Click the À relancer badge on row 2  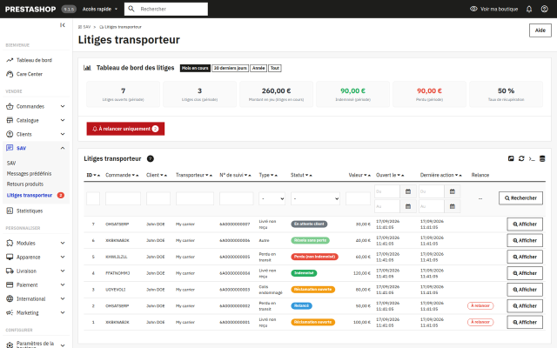pyautogui.click(x=480, y=305)
